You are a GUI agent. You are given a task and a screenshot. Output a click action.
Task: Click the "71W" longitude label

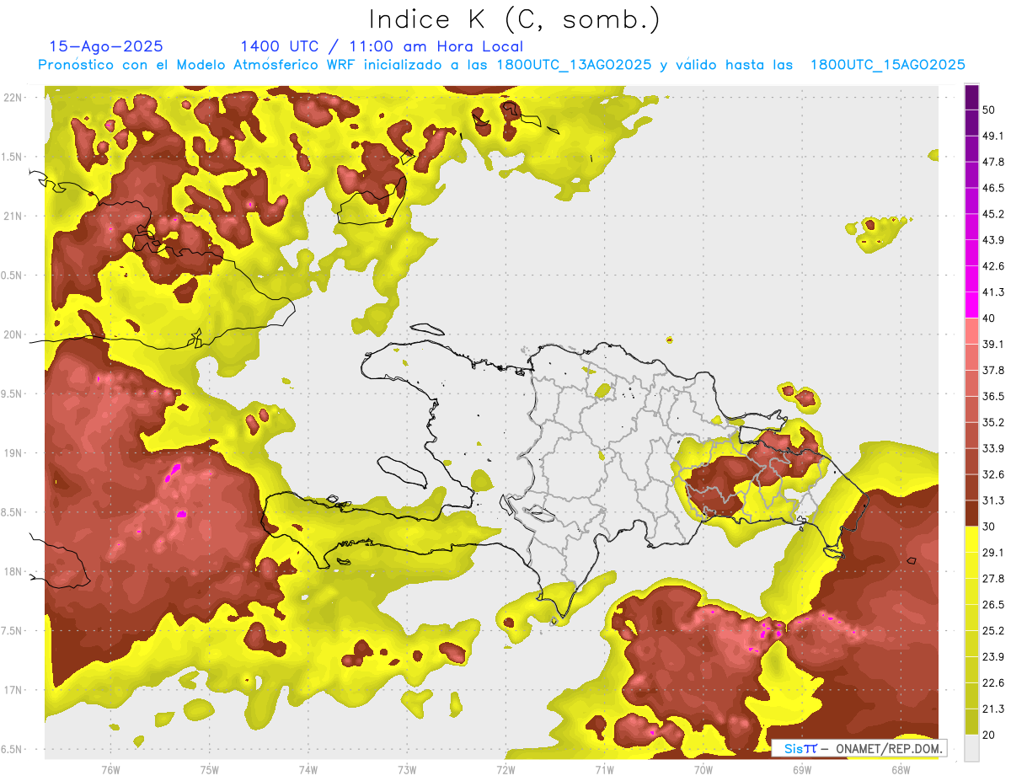click(604, 769)
